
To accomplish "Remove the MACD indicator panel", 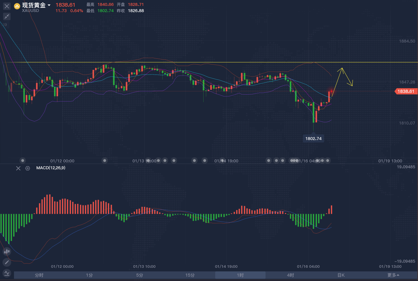I will (x=18, y=168).
